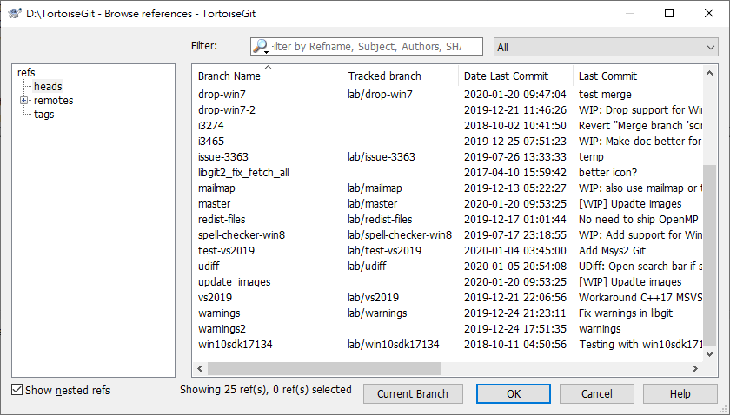The height and width of the screenshot is (415, 730).
Task: Click the filter search magnifier icon
Action: (x=260, y=47)
